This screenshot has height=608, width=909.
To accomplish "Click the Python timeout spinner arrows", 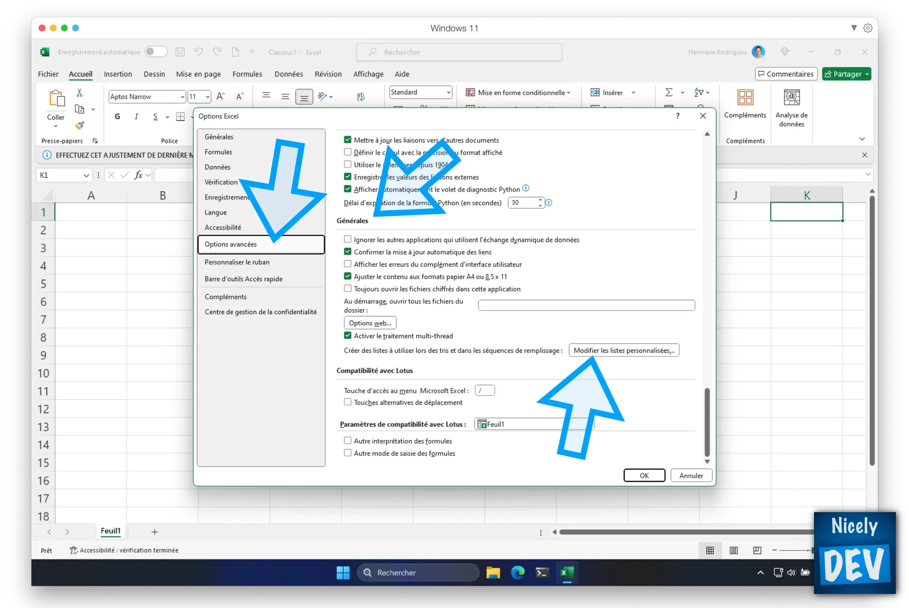I will tap(540, 202).
